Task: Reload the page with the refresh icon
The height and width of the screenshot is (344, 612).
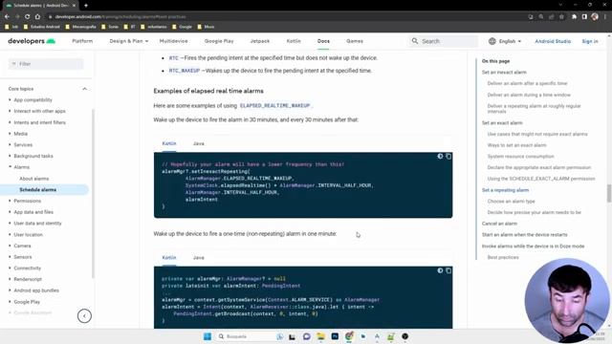Action: [x=28, y=17]
